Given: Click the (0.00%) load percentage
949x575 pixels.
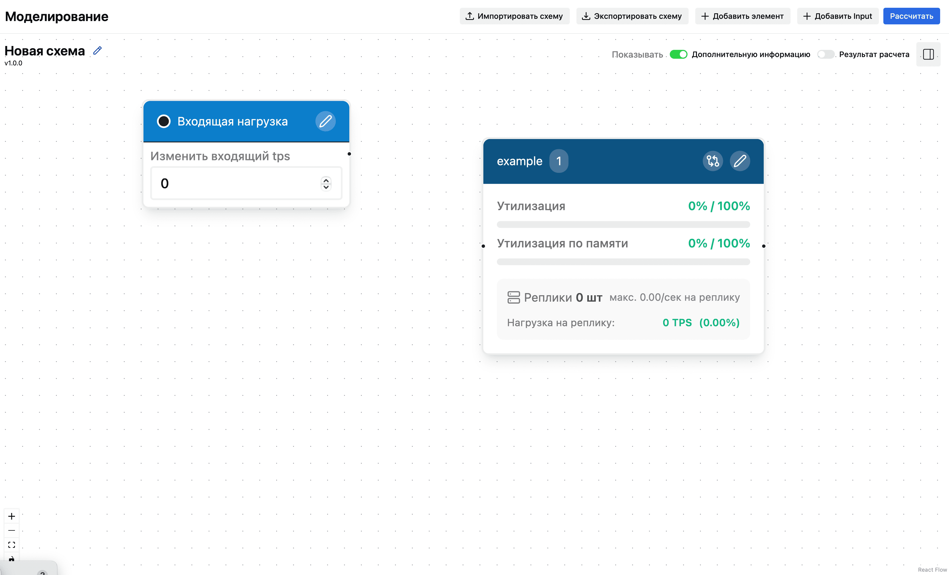Looking at the screenshot, I should pyautogui.click(x=719, y=323).
